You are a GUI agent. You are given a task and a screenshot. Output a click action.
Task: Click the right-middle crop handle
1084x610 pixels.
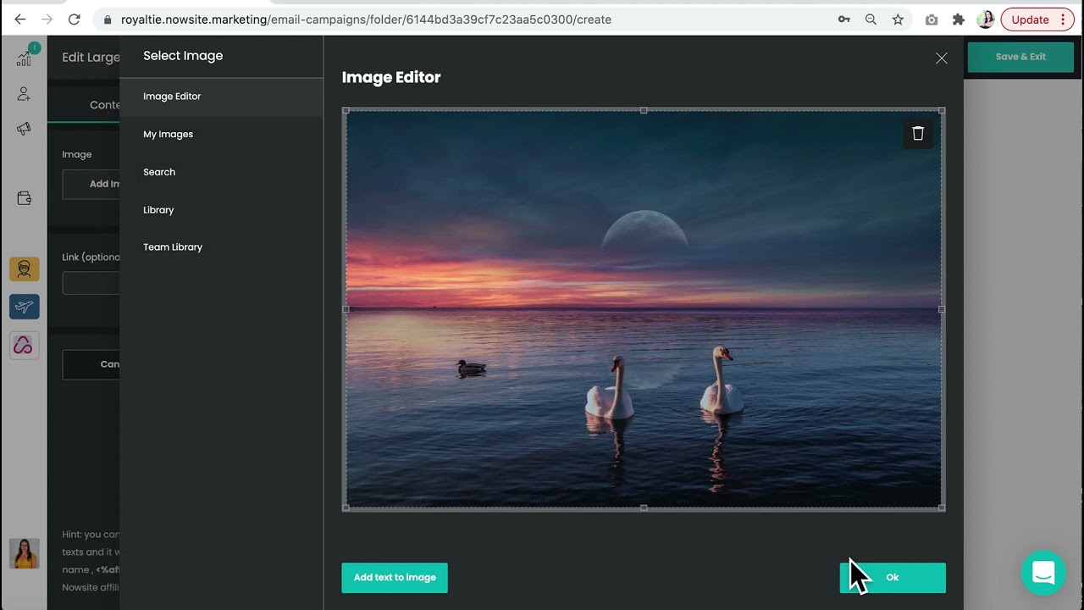click(x=942, y=309)
